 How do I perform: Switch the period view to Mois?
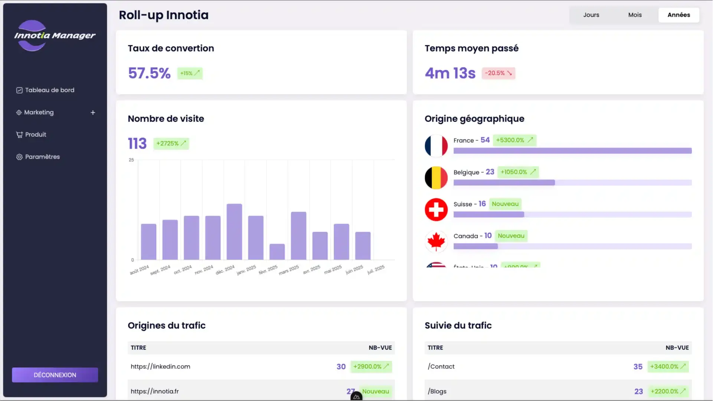[x=635, y=15]
